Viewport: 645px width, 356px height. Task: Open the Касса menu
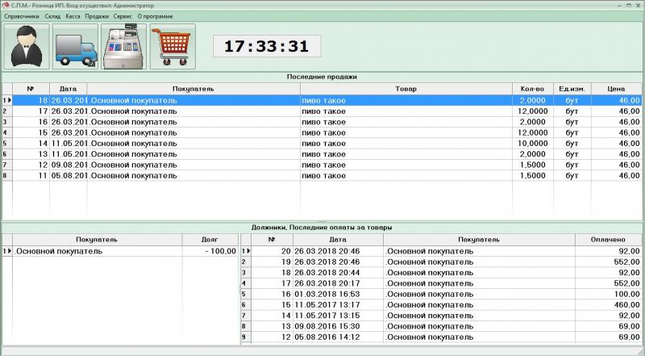[x=73, y=16]
